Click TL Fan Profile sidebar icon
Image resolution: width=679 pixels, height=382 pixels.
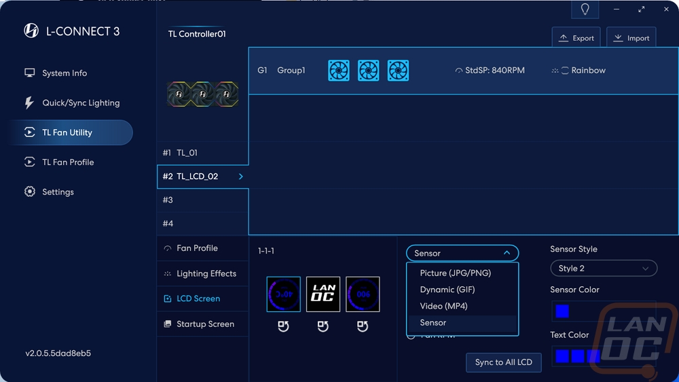[x=29, y=162]
